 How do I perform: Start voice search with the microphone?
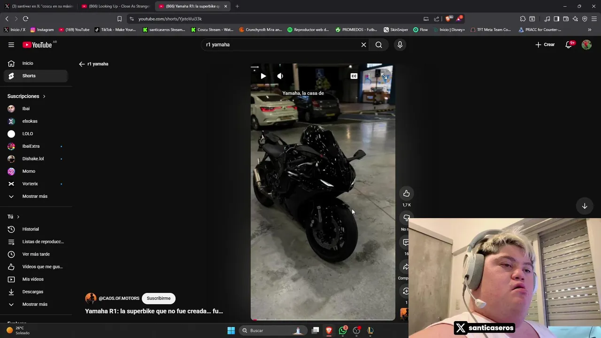[400, 45]
